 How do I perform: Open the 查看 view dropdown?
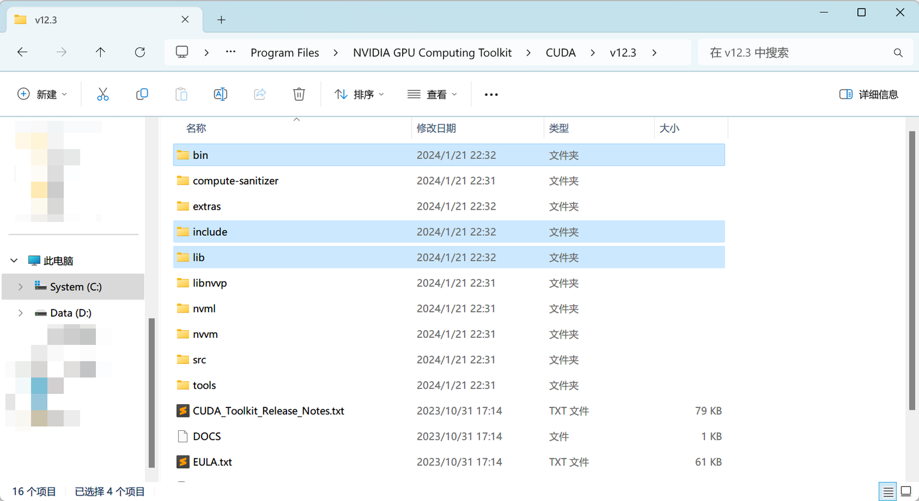point(432,94)
